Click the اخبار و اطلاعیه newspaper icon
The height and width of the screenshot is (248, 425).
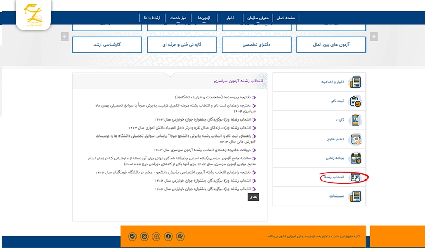[x=355, y=82]
